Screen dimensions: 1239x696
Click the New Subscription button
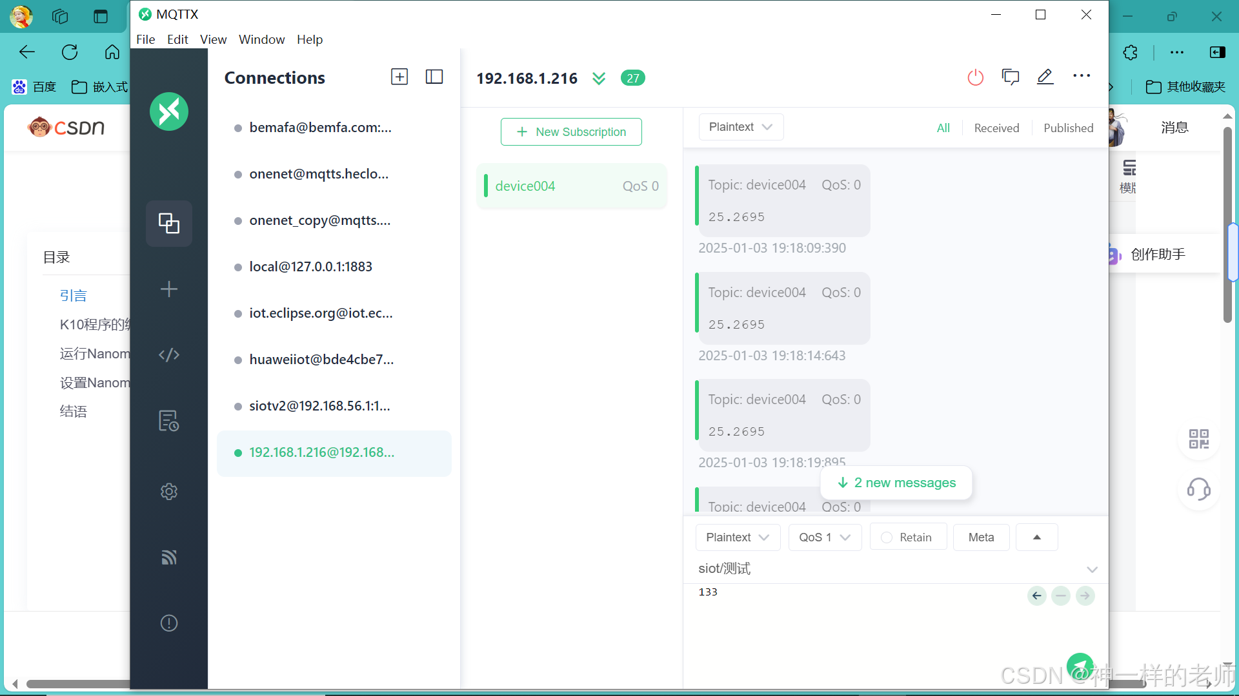tap(571, 131)
